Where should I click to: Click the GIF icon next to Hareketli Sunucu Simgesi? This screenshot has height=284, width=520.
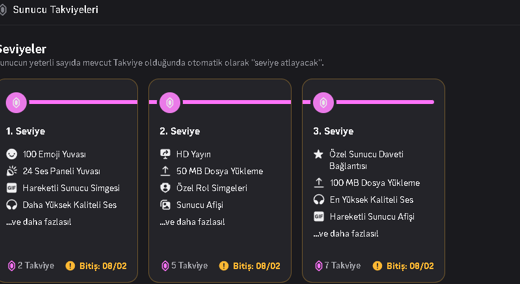coord(12,188)
